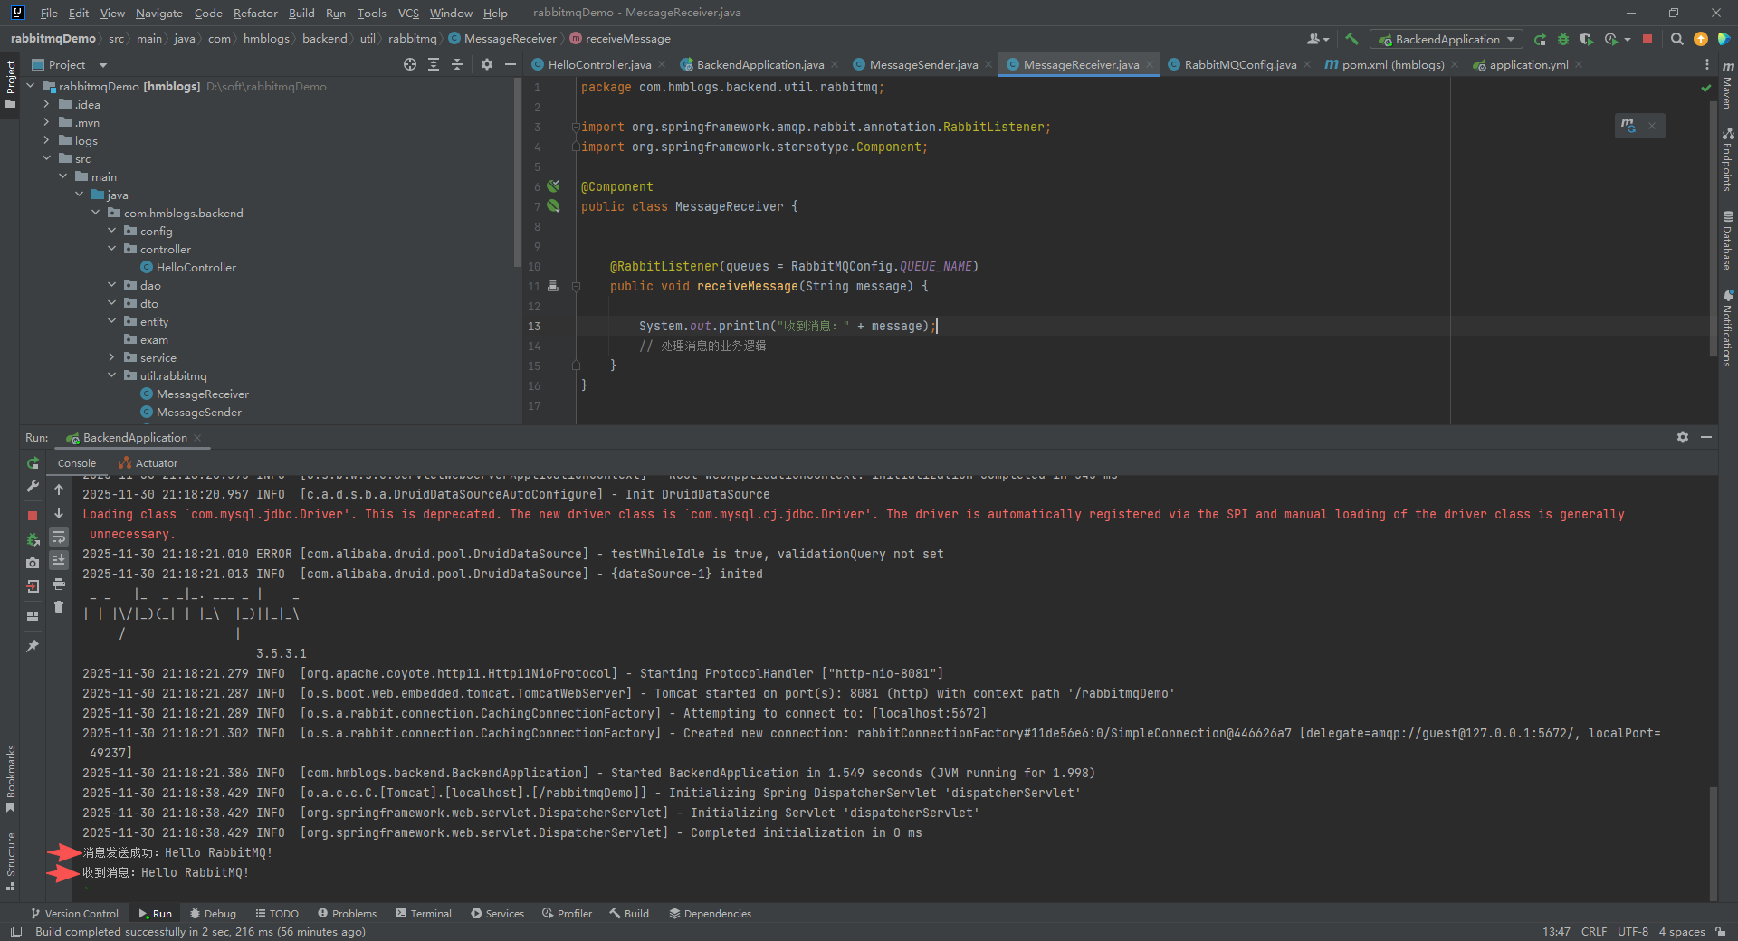
Task: Open the Terminal tool window
Action: (x=424, y=913)
